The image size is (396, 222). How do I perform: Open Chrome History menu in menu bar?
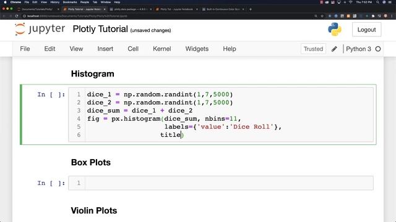coord(55,2)
